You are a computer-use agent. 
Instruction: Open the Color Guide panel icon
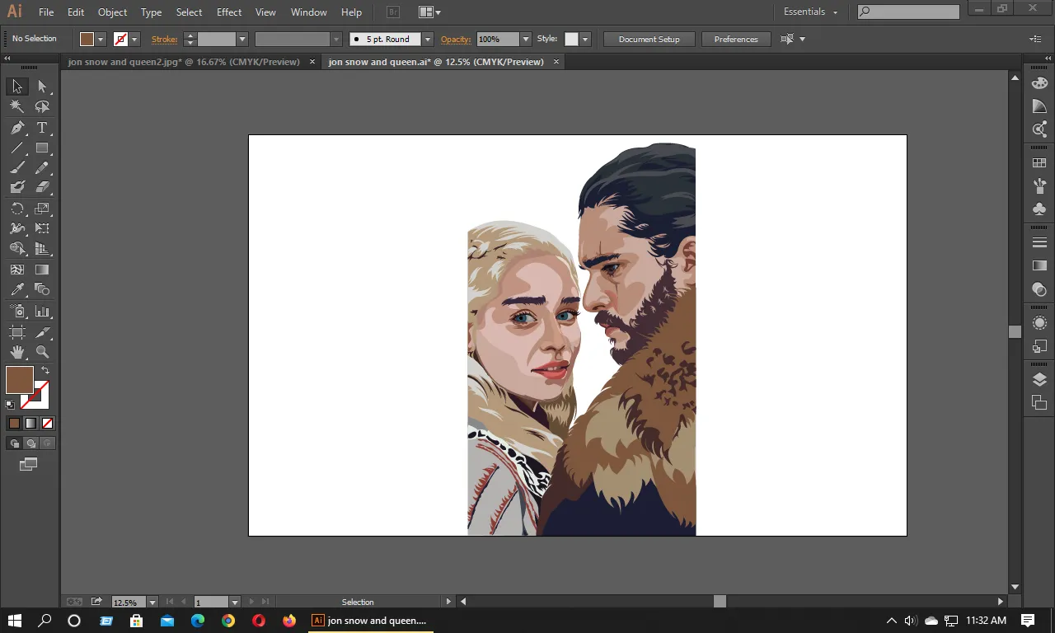pos(1039,106)
